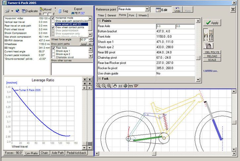The width and height of the screenshot is (240, 161).
Task: Click the last angle-measure icon in drawing toolbar
Action: point(136,86)
